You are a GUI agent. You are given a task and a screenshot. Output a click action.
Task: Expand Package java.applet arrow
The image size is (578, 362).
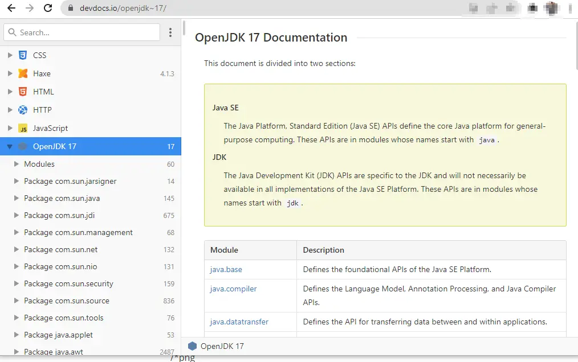point(16,335)
